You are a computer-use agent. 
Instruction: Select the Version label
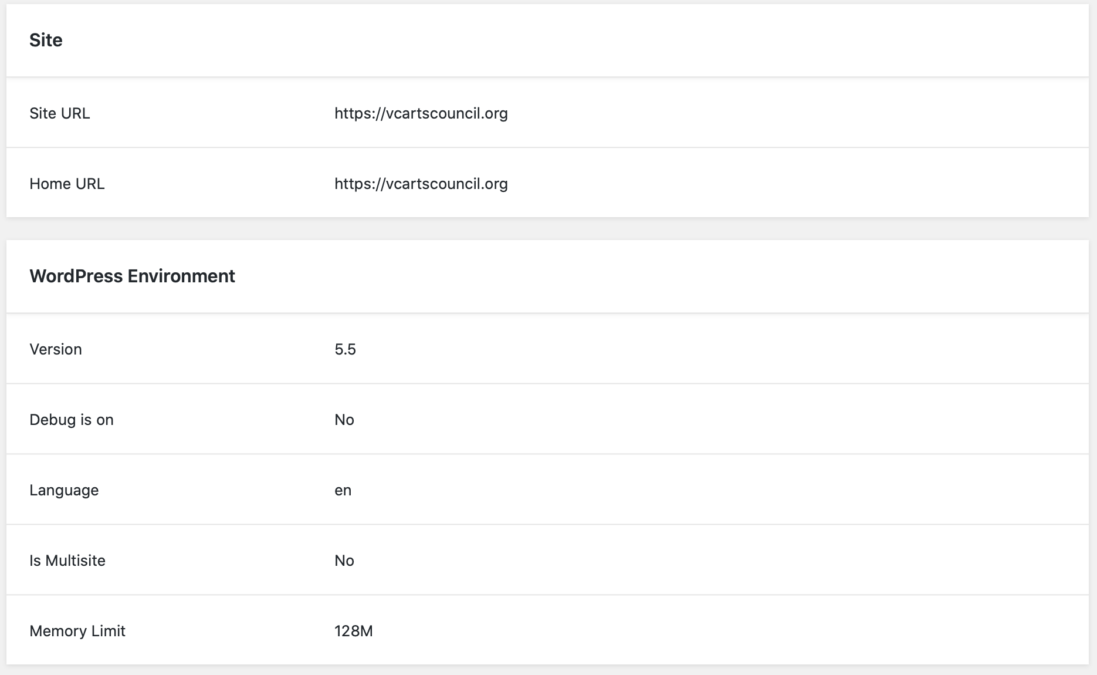point(56,349)
